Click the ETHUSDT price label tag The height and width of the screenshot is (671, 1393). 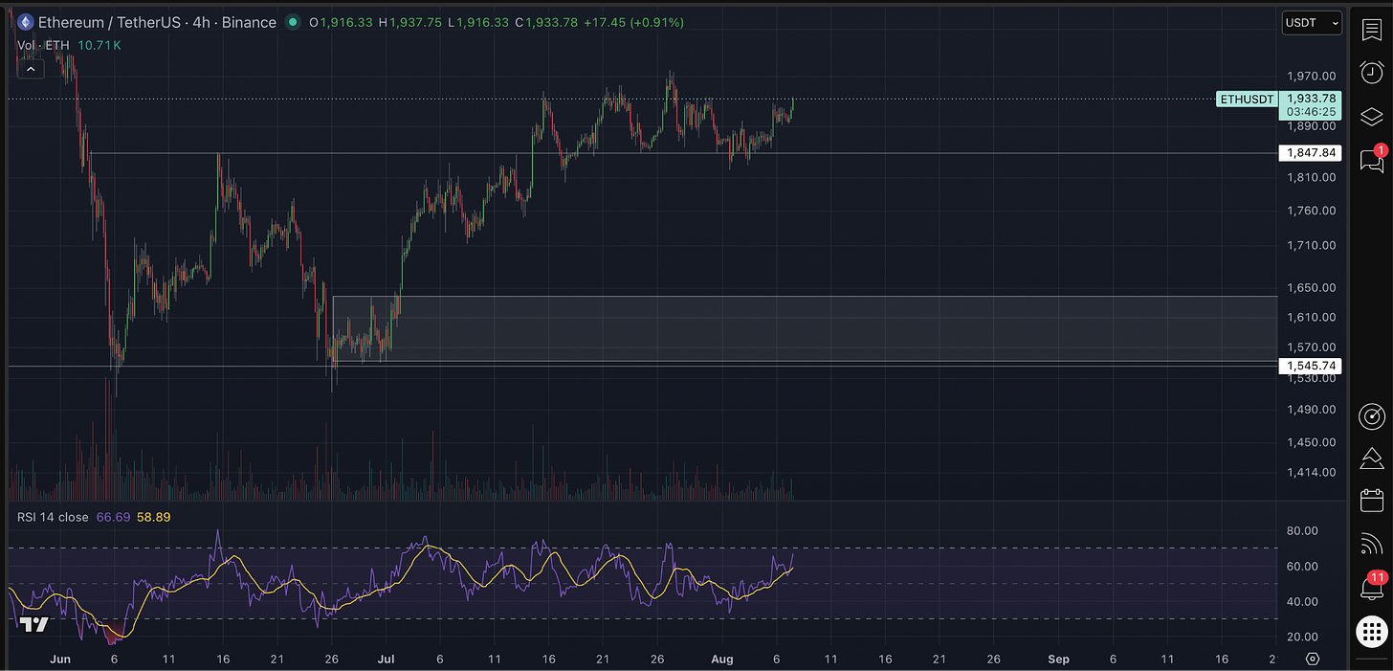pyautogui.click(x=1247, y=99)
